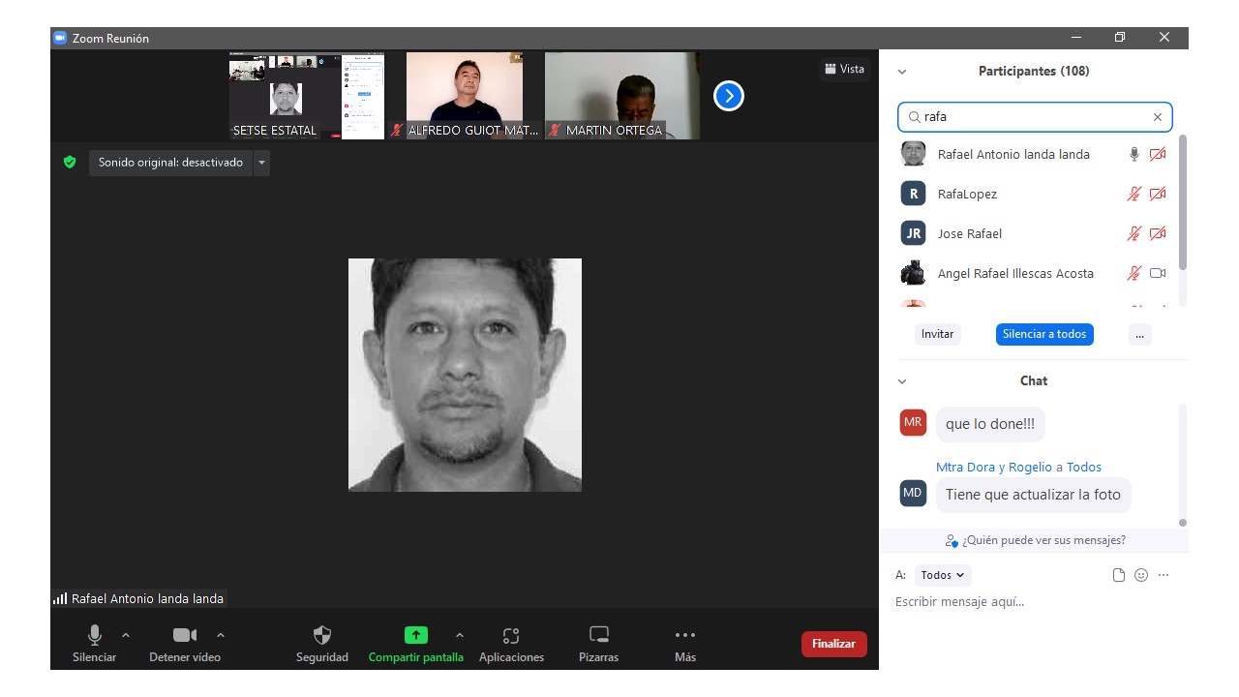Open chat more options ellipsis

1163,575
